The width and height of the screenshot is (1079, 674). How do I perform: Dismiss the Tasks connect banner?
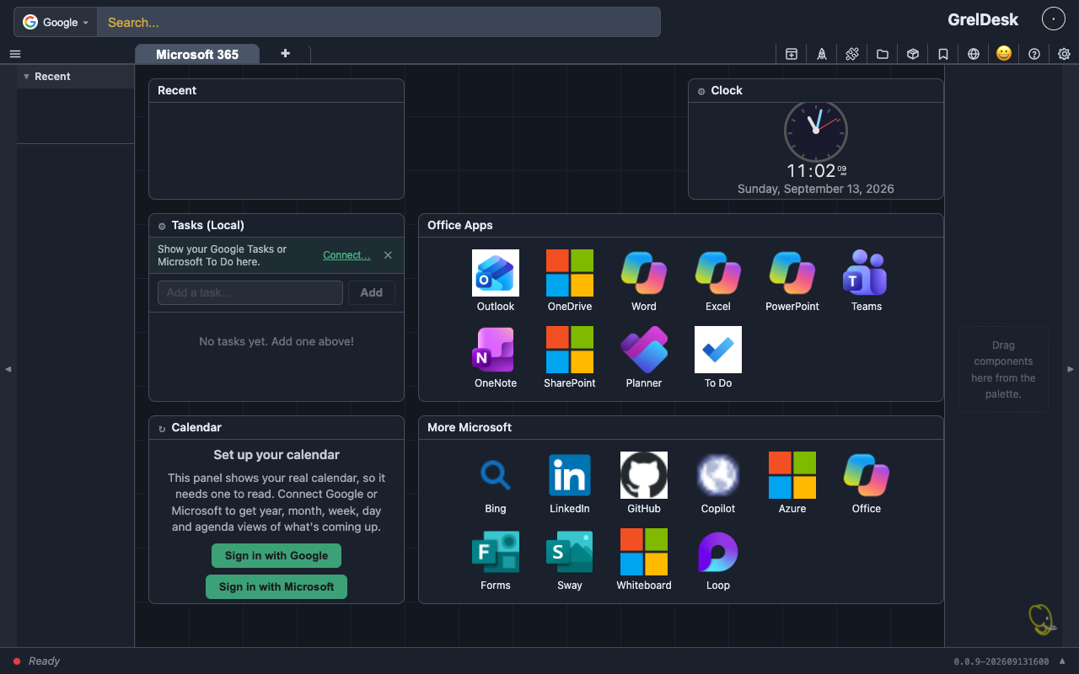pyautogui.click(x=388, y=255)
